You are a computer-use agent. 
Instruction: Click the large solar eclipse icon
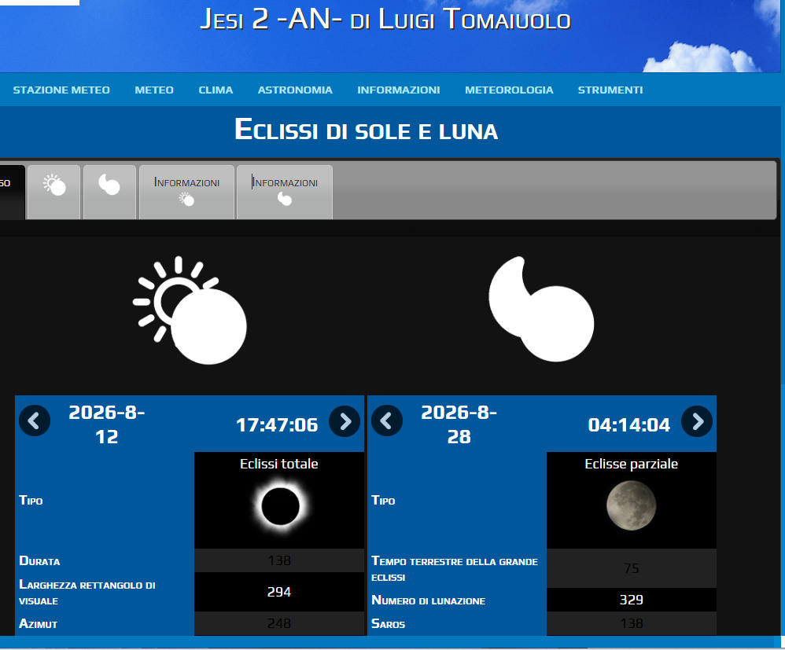190,310
